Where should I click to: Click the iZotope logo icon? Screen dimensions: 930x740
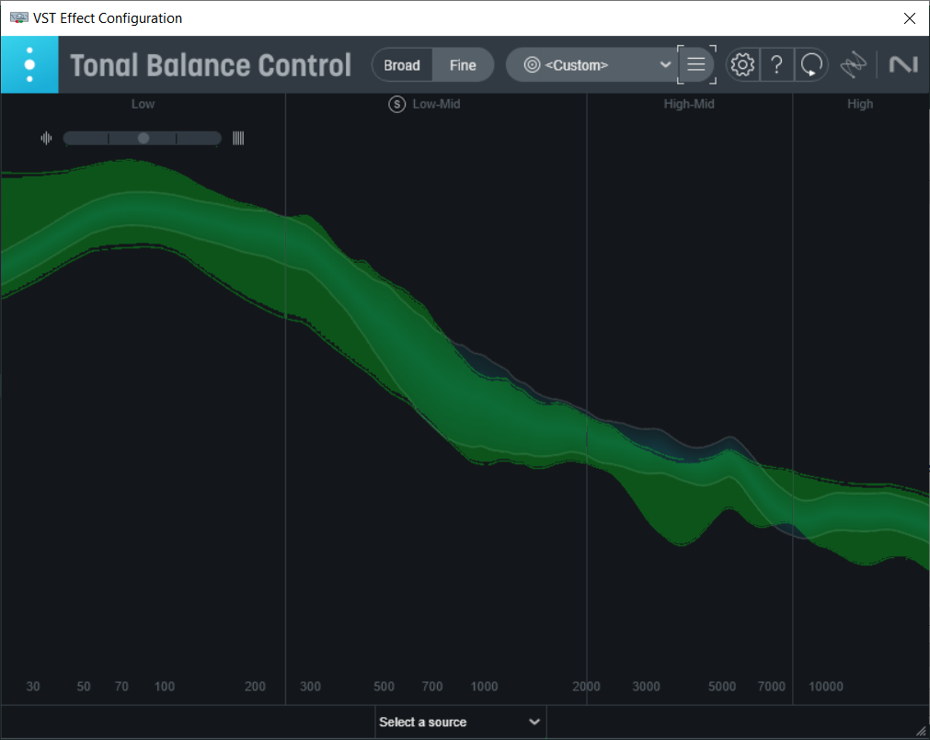[x=854, y=64]
